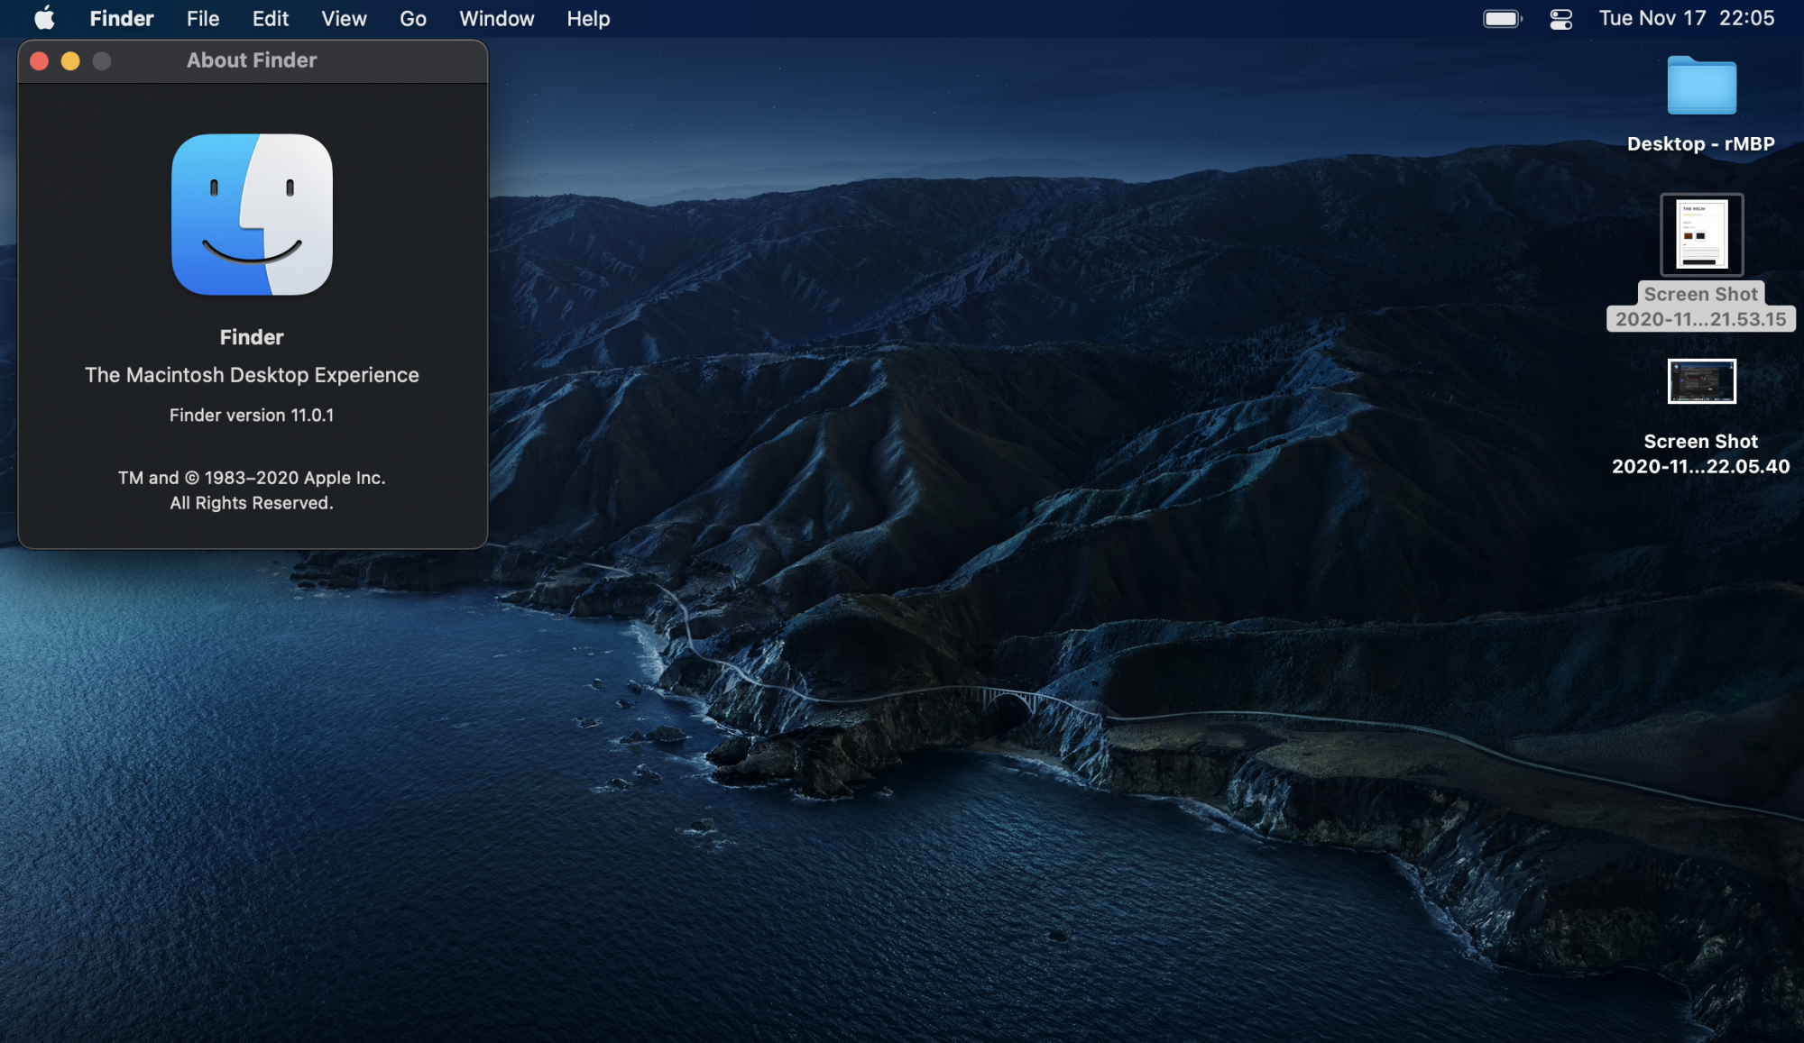This screenshot has width=1804, height=1043.
Task: Click The Macintosh Desktop Experience text
Action: 252,375
